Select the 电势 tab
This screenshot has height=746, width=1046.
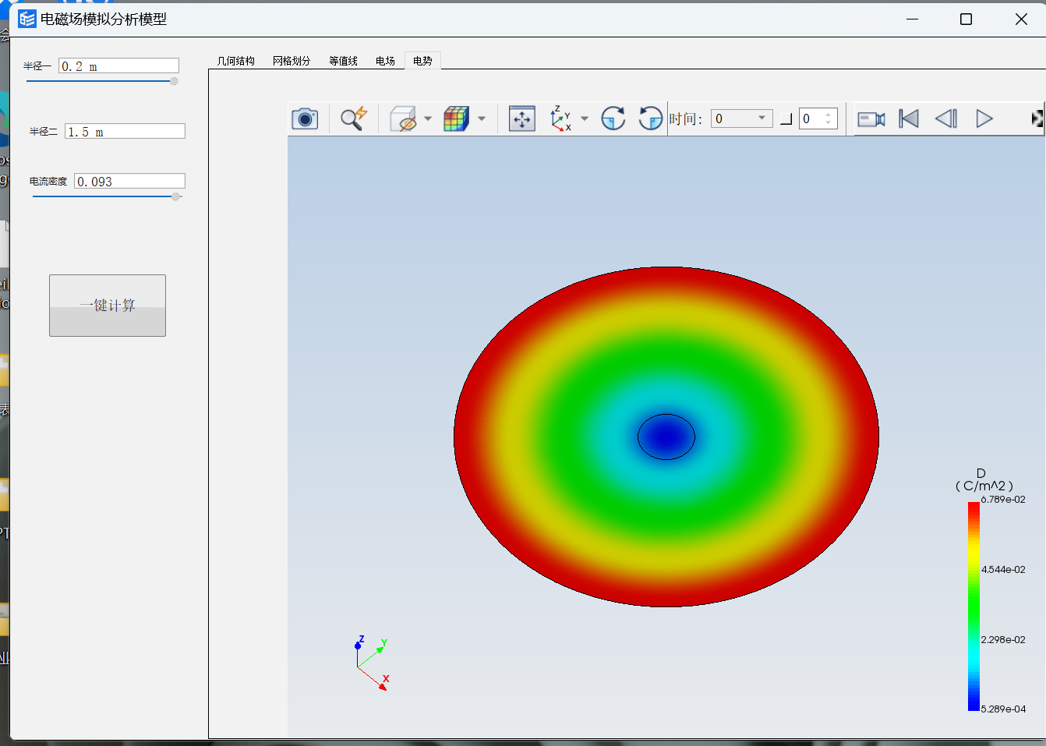pos(422,61)
